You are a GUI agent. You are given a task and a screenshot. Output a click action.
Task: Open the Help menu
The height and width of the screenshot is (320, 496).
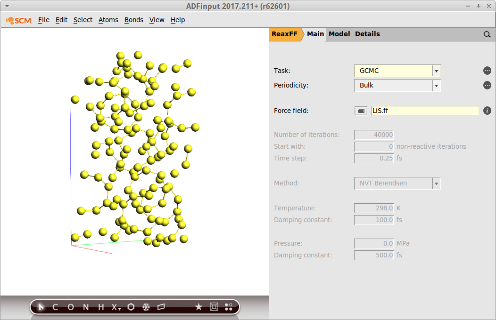coord(178,20)
